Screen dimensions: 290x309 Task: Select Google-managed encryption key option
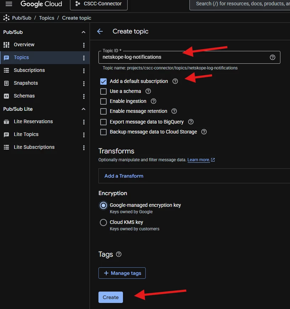tap(103, 205)
